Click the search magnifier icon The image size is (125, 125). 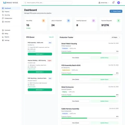[x=25, y=3]
